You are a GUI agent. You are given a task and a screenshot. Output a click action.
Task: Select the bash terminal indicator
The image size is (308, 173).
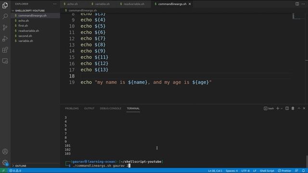269,109
